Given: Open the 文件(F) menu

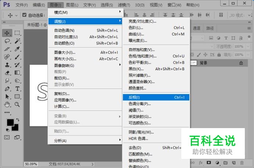Looking at the screenshot, I should pos(22,5).
